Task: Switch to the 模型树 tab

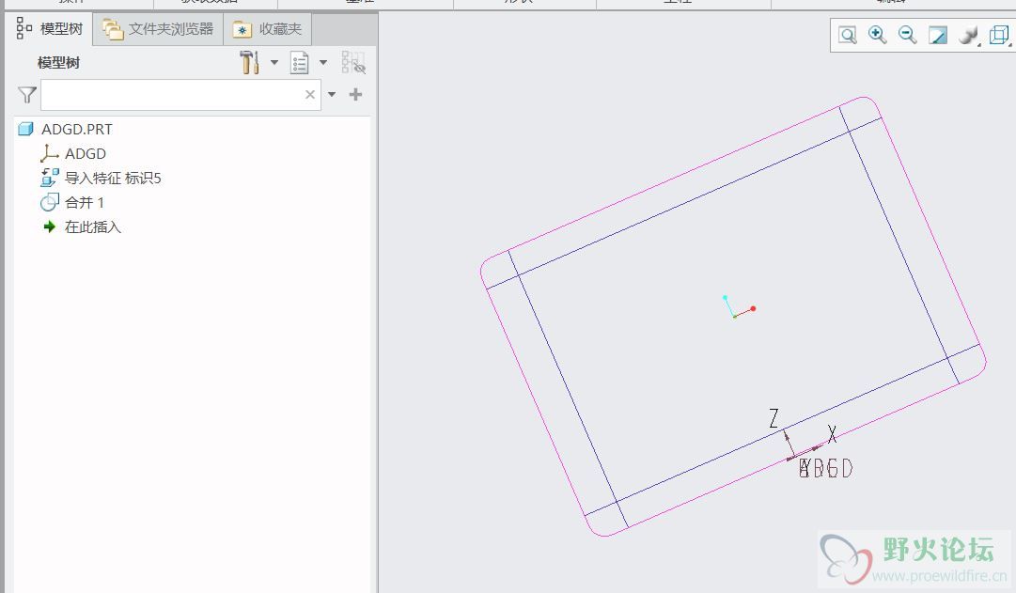Action: tap(50, 29)
